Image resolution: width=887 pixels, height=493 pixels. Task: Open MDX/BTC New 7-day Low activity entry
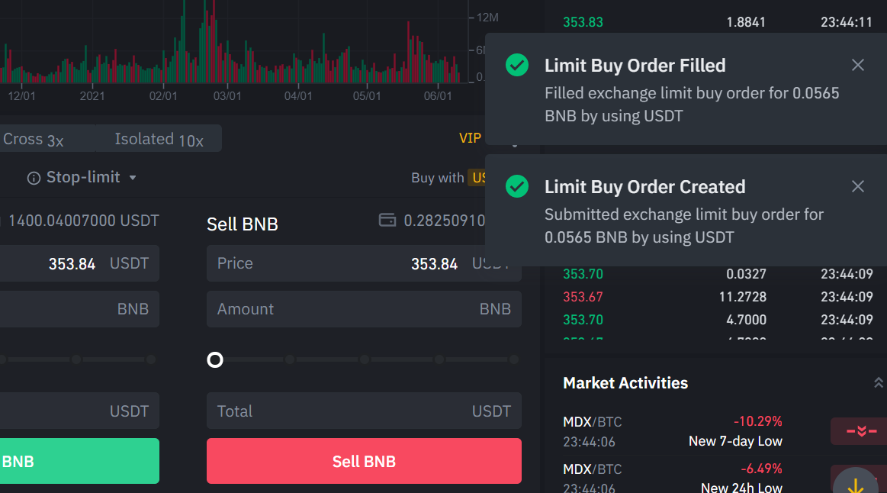pyautogui.click(x=671, y=431)
